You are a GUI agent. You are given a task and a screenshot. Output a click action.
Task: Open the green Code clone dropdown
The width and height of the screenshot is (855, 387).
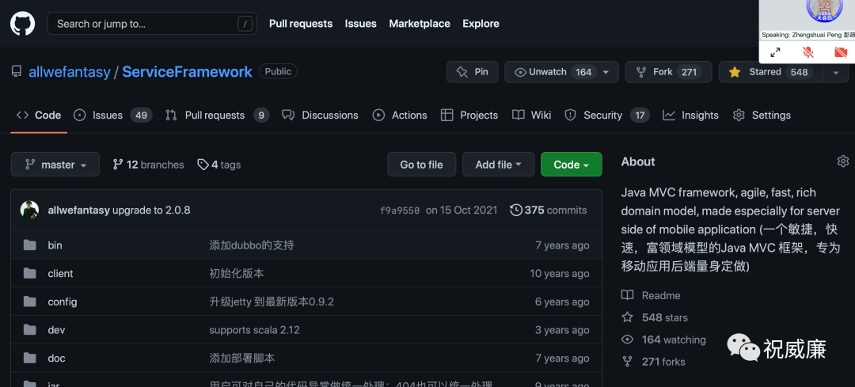pos(572,165)
